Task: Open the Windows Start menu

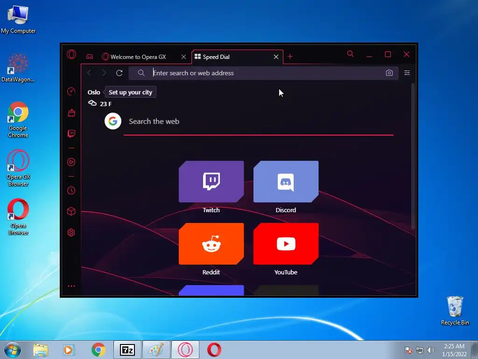Action: coord(13,350)
